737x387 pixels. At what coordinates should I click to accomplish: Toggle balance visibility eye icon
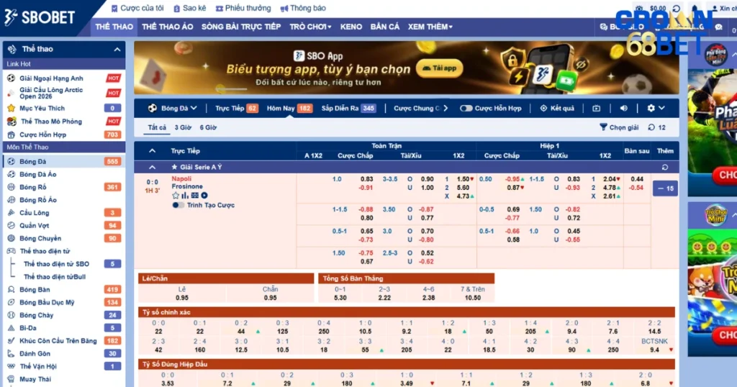pyautogui.click(x=639, y=8)
